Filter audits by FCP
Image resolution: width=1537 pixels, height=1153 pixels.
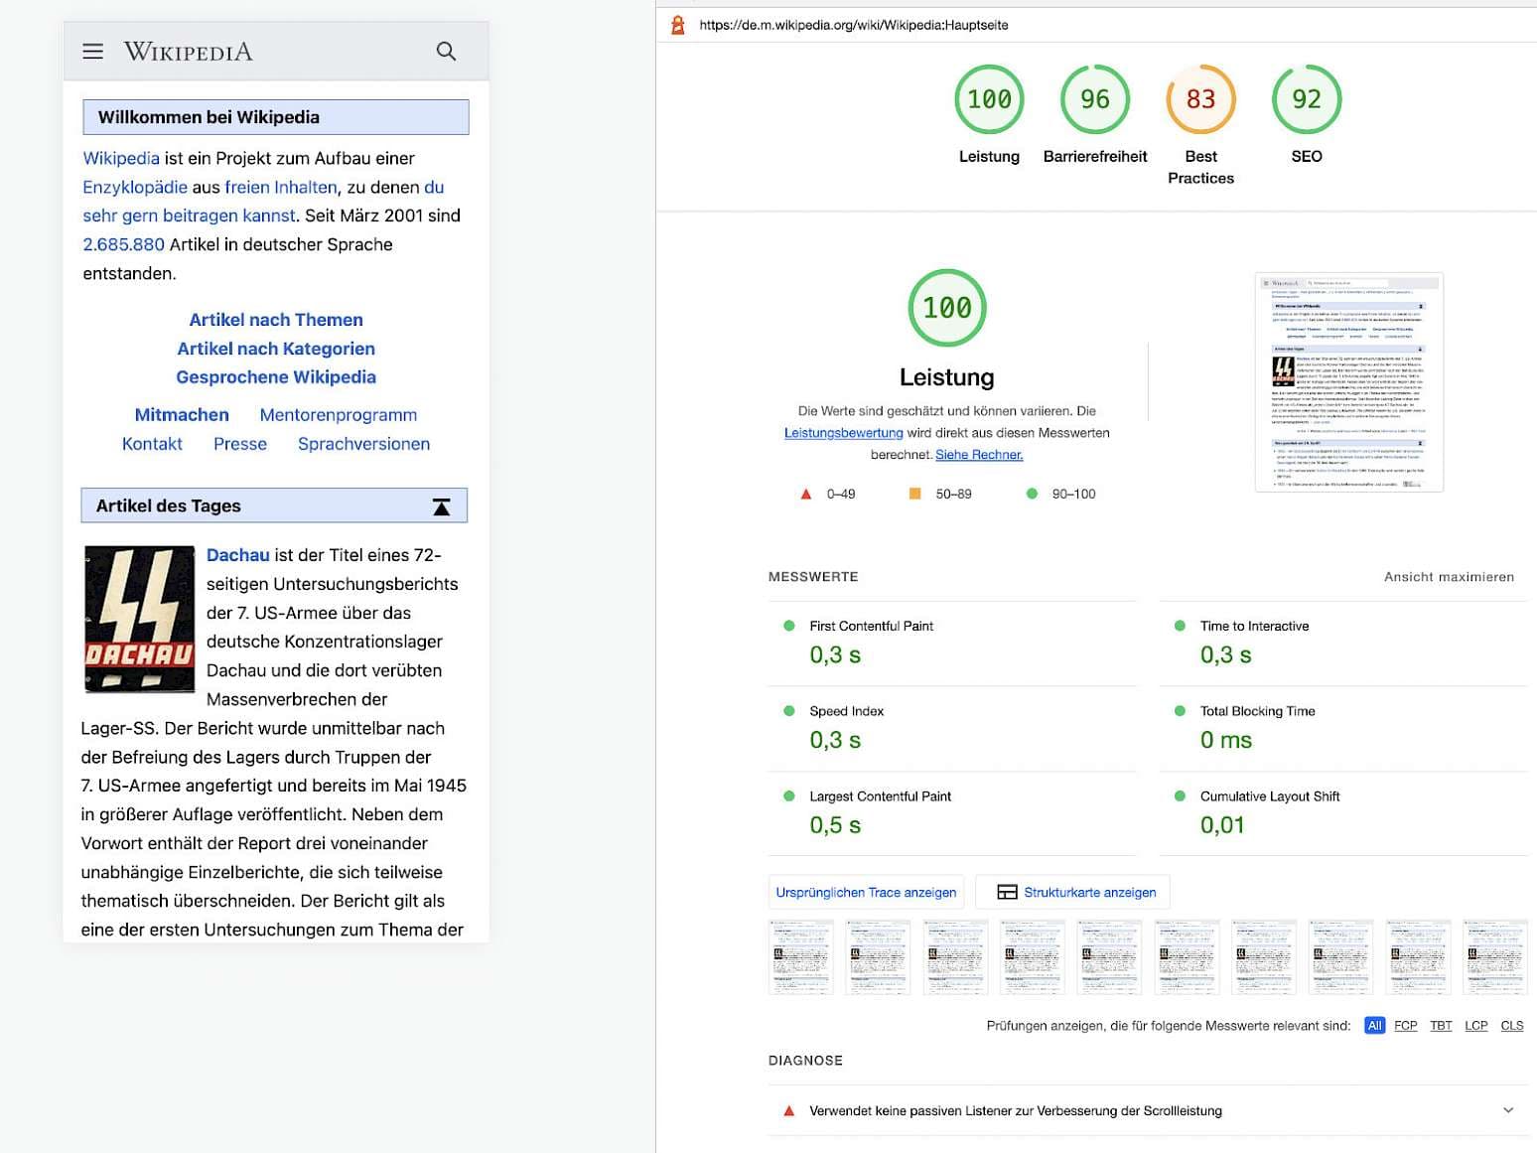tap(1406, 1025)
